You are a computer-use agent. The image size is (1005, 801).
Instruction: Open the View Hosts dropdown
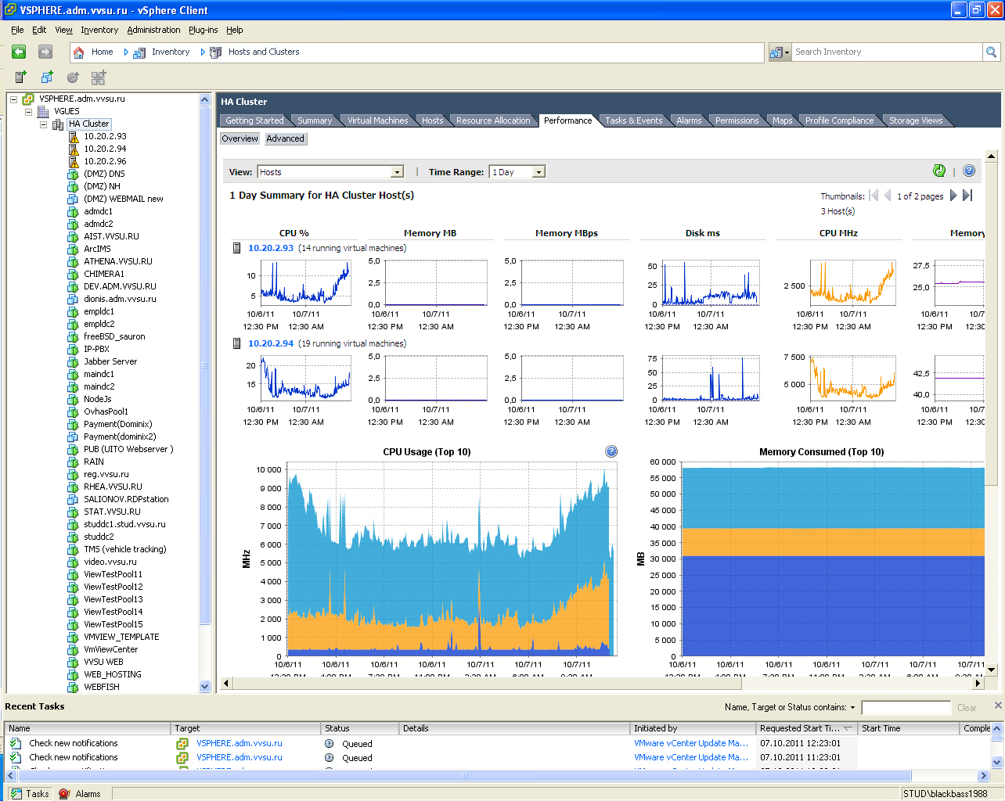397,172
